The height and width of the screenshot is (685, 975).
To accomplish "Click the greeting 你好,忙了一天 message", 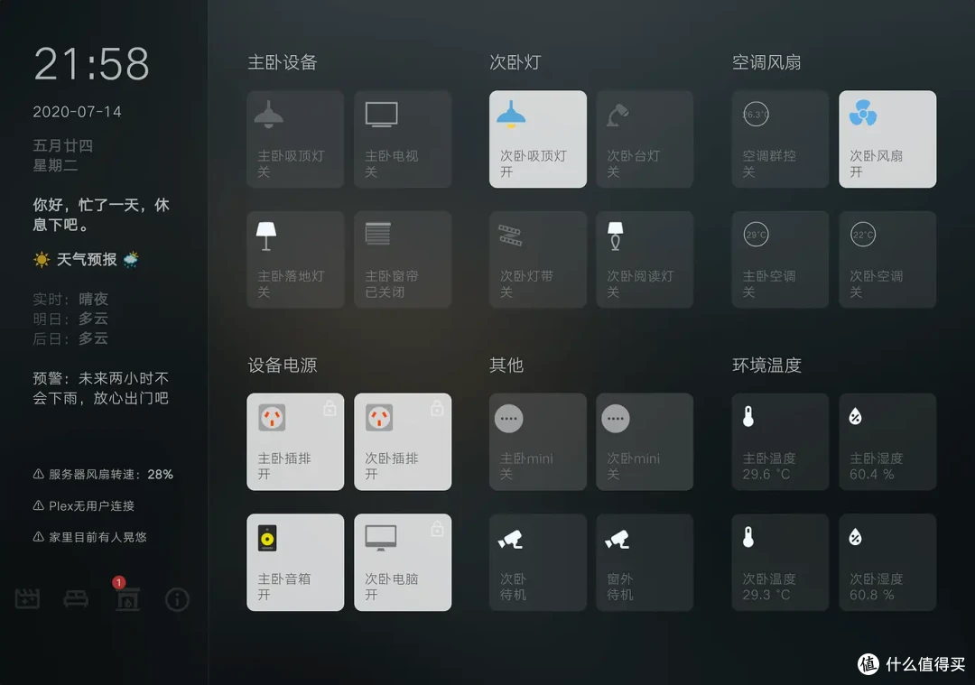I will click(x=101, y=215).
